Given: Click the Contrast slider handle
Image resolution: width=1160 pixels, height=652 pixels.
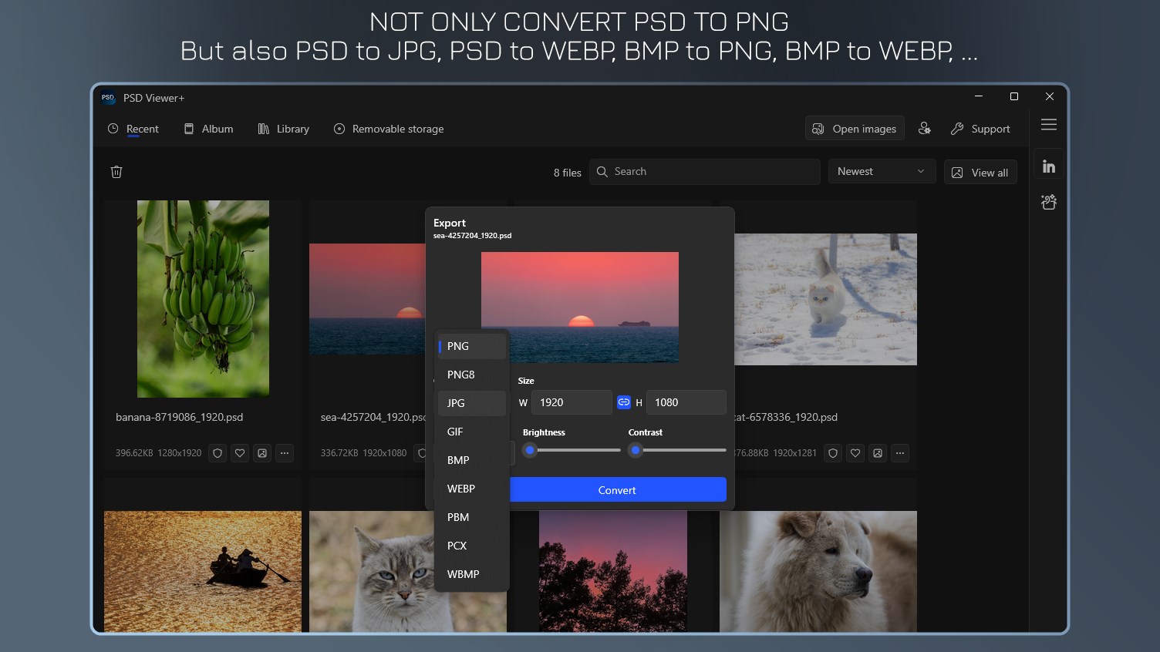Looking at the screenshot, I should pos(636,450).
